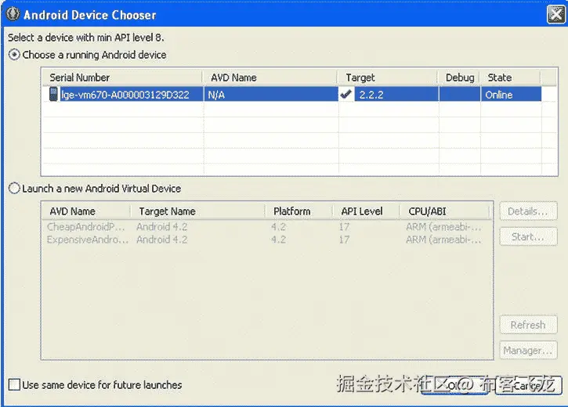568x407 pixels.
Task: Open the AVD Manager... button
Action: (x=528, y=350)
